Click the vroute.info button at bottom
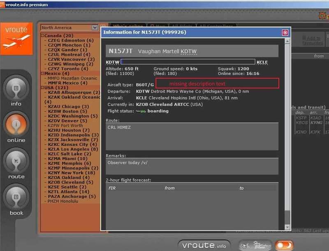Image resolution: width=329 pixels, height=251 pixels. pos(204,245)
